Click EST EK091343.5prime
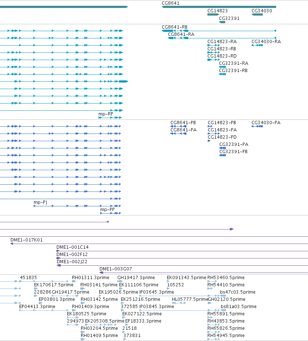The image size is (308, 341). coord(186,278)
